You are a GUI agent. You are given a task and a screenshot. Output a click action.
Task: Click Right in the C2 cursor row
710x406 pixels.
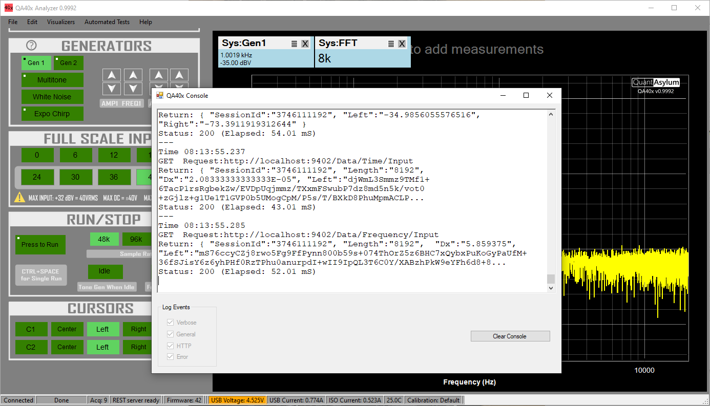pos(138,347)
